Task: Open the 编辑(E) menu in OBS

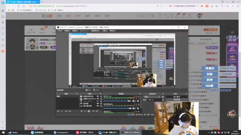Action: pos(67,31)
